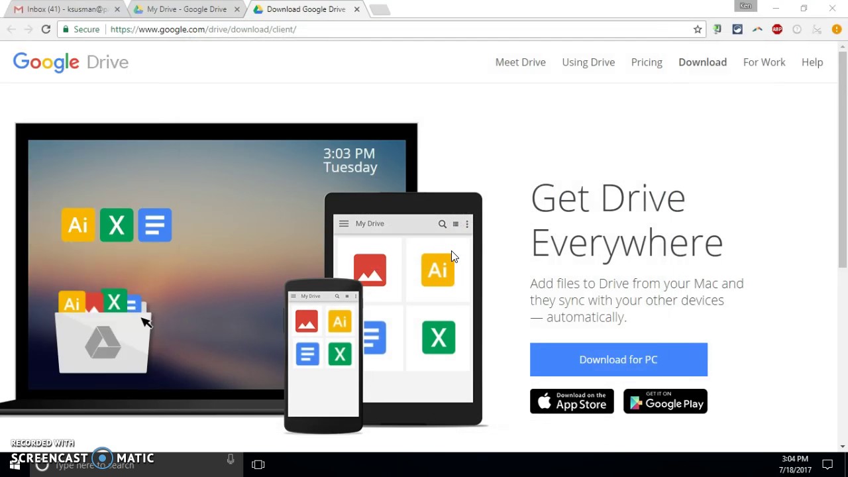Select Download in the site navigation
This screenshot has width=848, height=477.
702,62
